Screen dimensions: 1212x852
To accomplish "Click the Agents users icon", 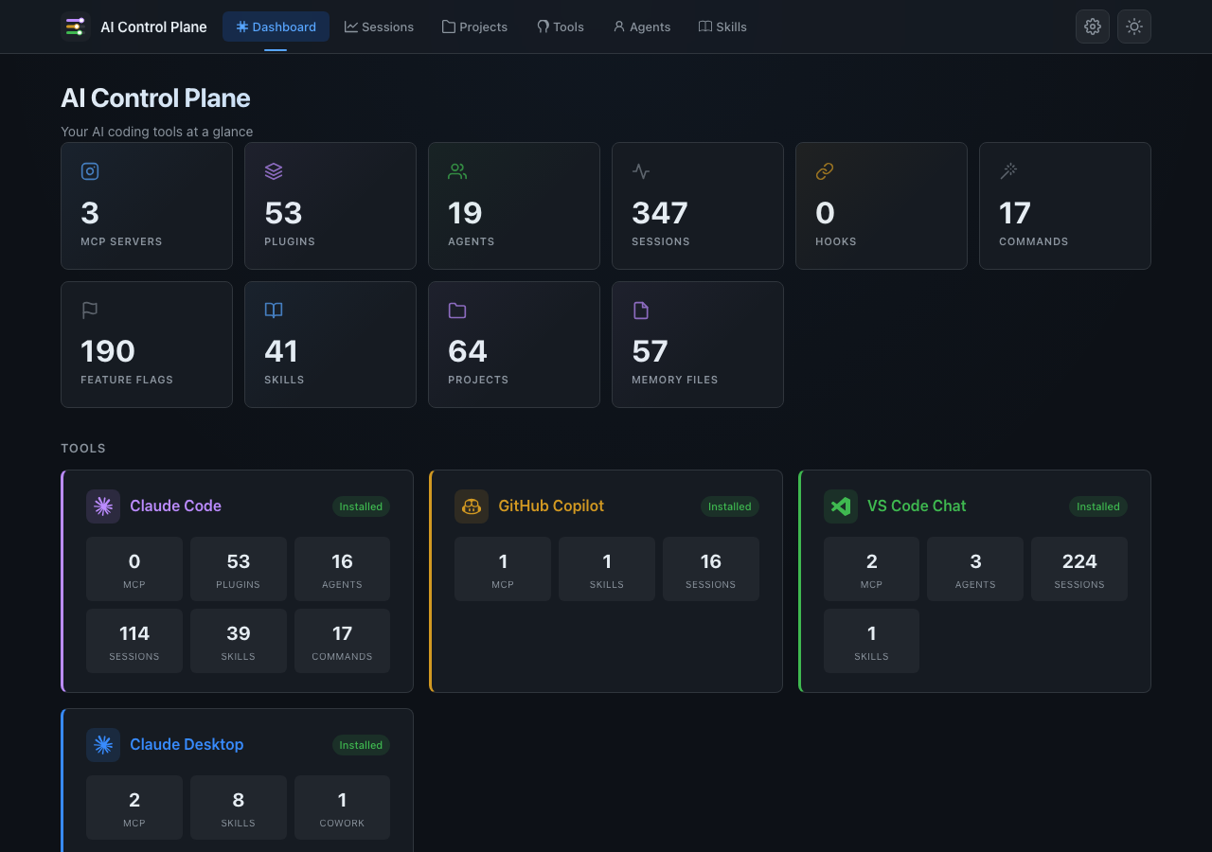I will [457, 171].
